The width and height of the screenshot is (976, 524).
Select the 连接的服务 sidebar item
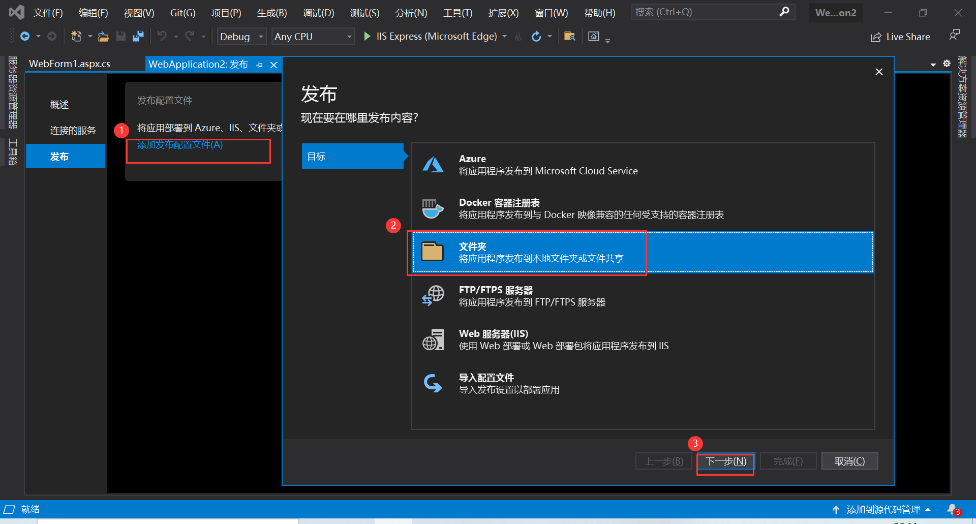73,130
